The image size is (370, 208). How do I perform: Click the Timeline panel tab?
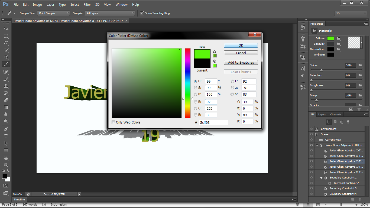19,200
